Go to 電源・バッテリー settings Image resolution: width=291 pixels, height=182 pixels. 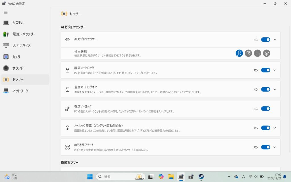coord(24,34)
